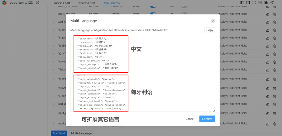This screenshot has width=282, height=136.
Task: Toggle the right sidebar panel icon
Action: pyautogui.click(x=248, y=3)
